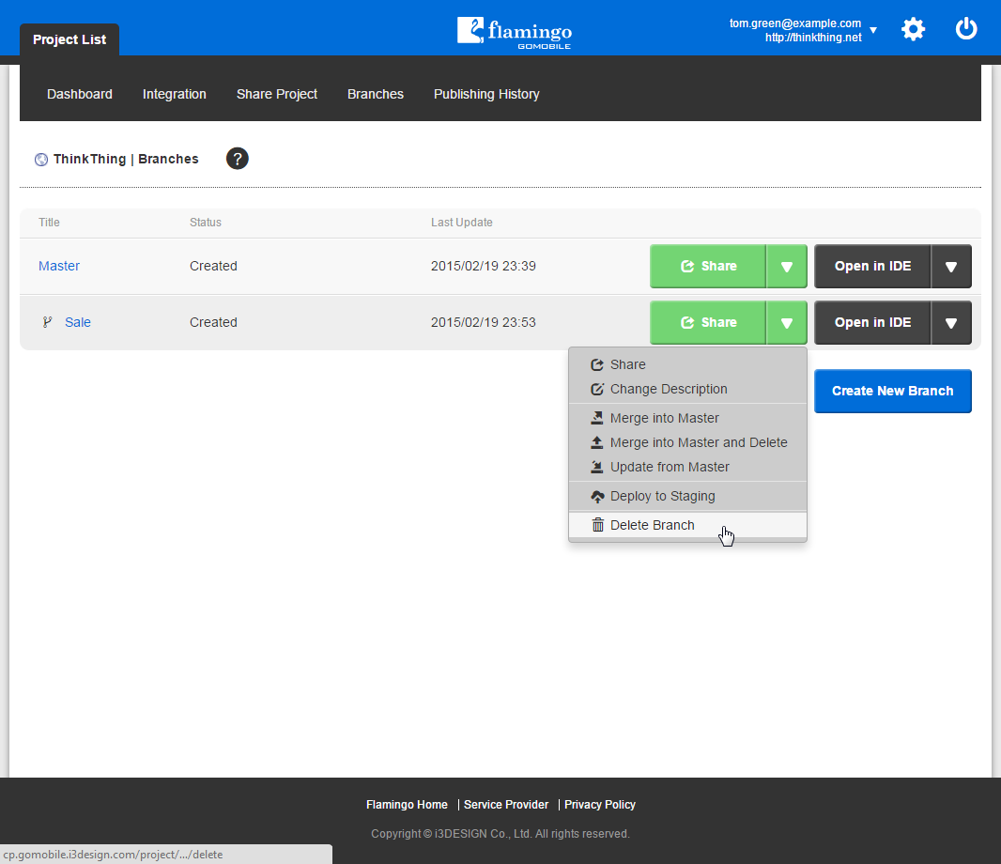Expand Open in IDE arrow for Sale
This screenshot has height=864, width=1001.
pyautogui.click(x=951, y=322)
